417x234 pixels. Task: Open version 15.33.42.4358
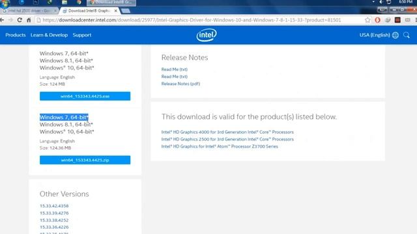tap(54, 206)
